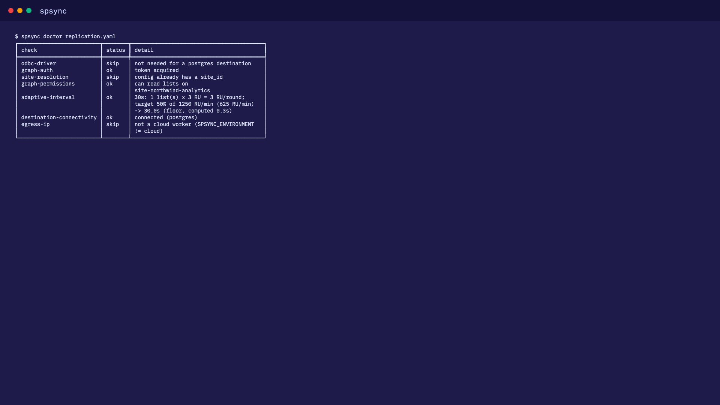The image size is (720, 405).
Task: Click the skip status of egress-ip
Action: [112, 124]
